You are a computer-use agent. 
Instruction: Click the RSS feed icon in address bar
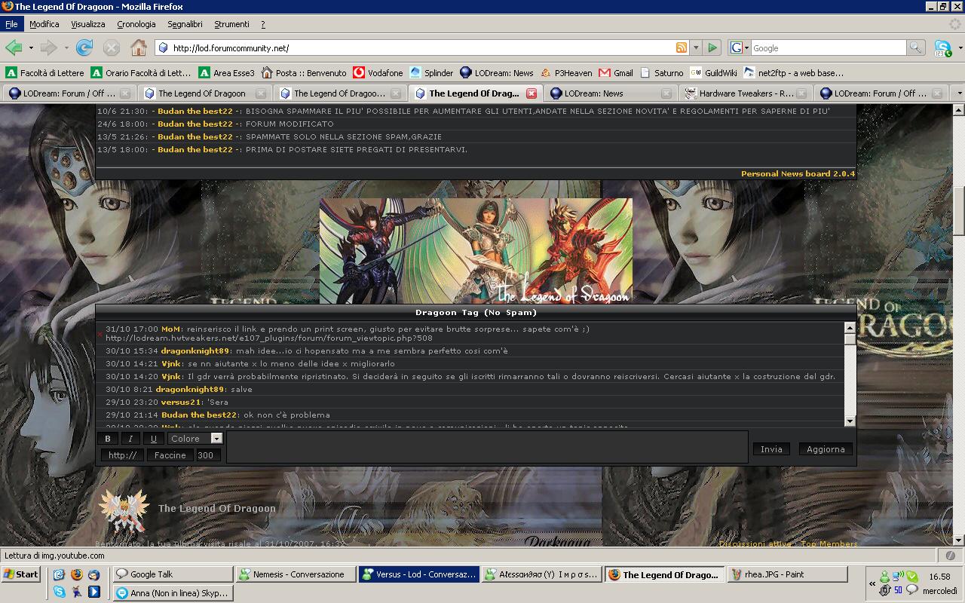point(682,47)
